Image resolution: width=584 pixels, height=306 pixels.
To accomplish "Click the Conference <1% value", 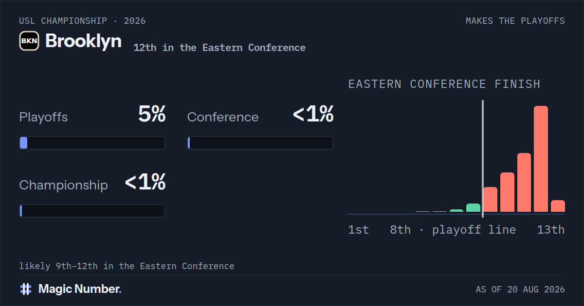I will pyautogui.click(x=313, y=115).
